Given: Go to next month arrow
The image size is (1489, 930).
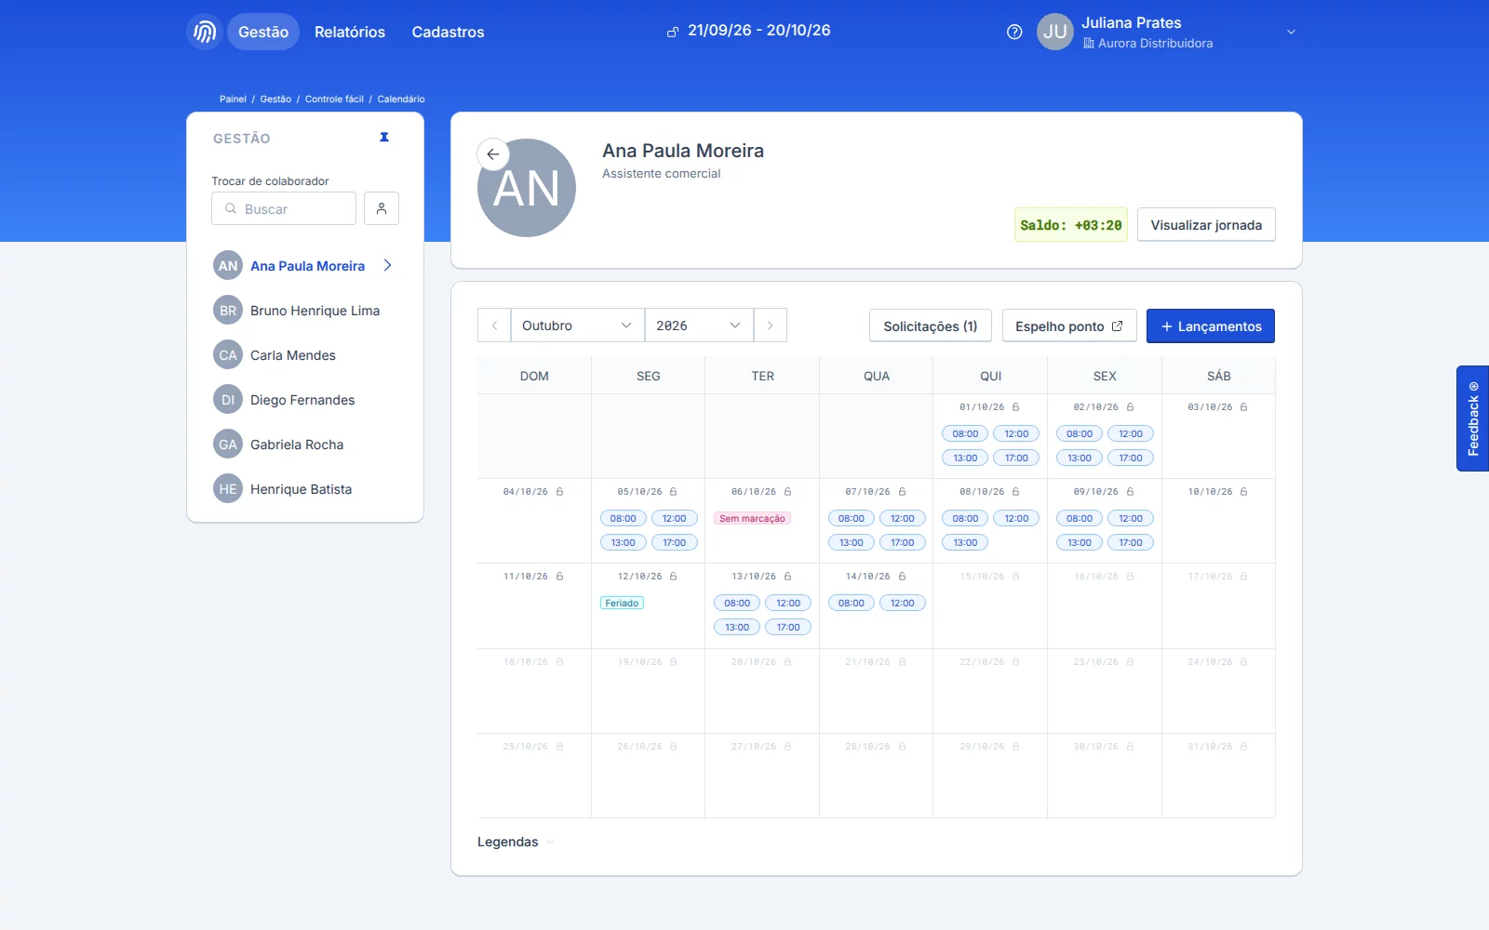Looking at the screenshot, I should [771, 325].
